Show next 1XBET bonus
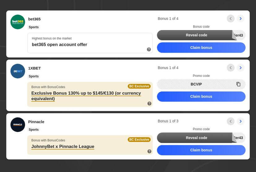Screen dimensions: 256x172 coord(241,68)
